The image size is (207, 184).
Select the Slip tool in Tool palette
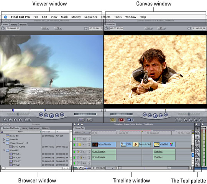(x=197, y=147)
